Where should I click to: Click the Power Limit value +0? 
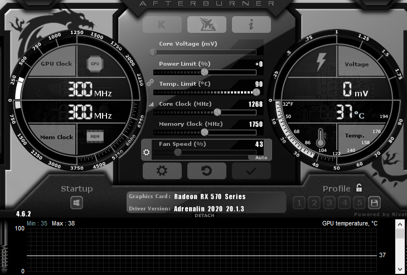tap(259, 64)
